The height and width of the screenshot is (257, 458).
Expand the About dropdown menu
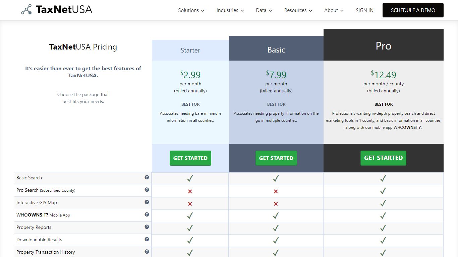point(334,10)
